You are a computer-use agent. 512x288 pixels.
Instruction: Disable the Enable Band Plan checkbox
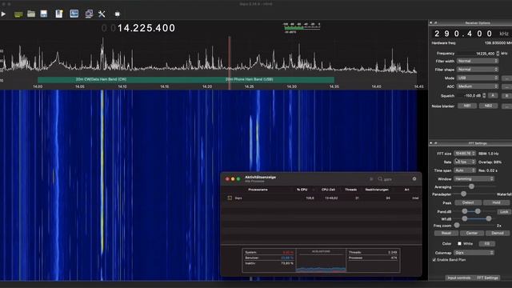click(434, 260)
